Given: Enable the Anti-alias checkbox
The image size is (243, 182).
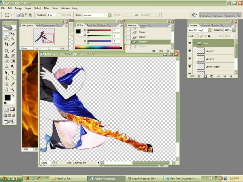Looking at the screenshot, I should (60, 15).
